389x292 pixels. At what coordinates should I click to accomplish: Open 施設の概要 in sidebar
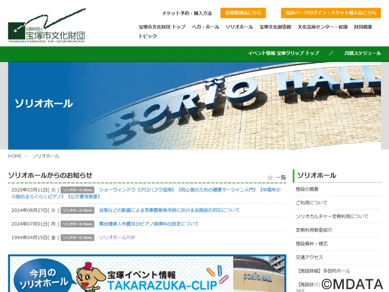(307, 189)
